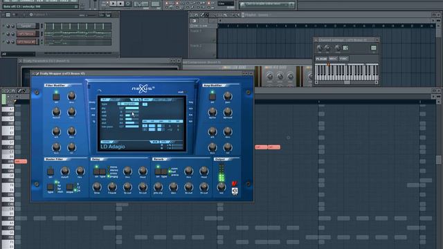The width and height of the screenshot is (443, 249).
Task: Click the Reverb type button in Nexus
Action: pyautogui.click(x=164, y=172)
